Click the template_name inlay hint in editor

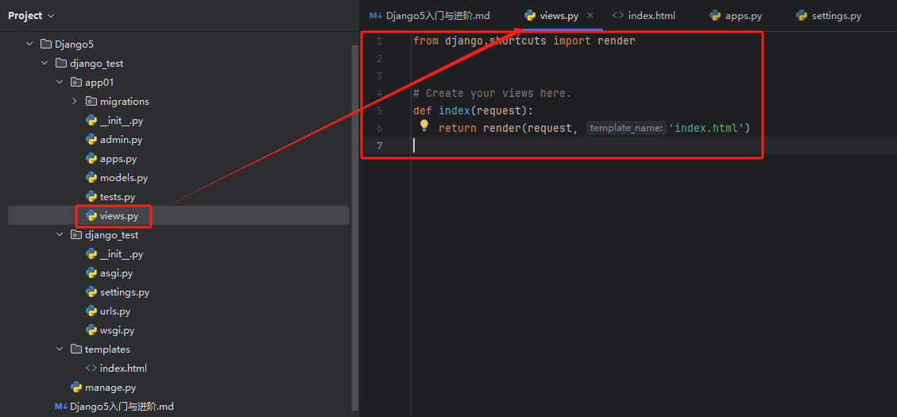click(626, 128)
